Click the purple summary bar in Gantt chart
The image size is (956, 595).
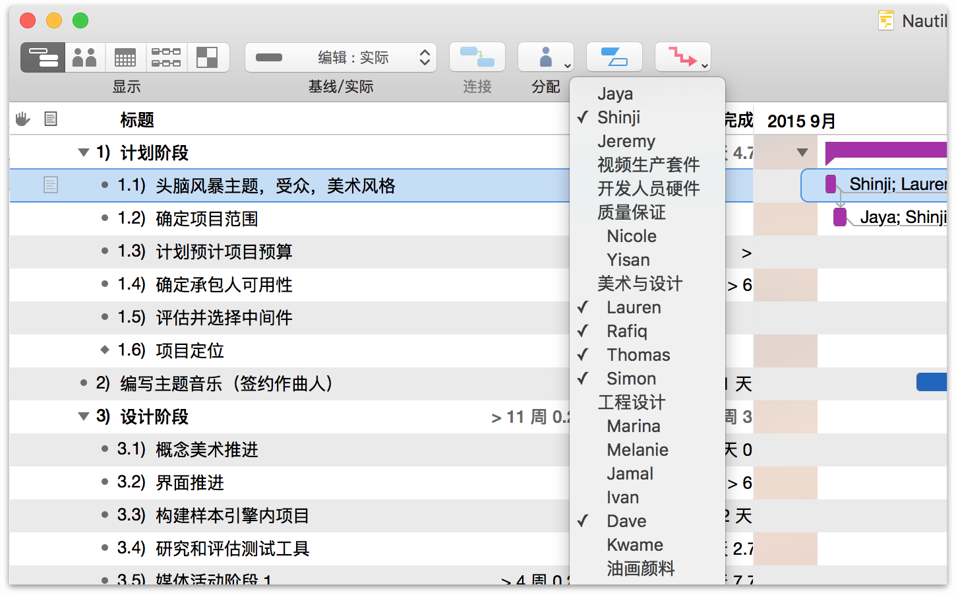[885, 150]
